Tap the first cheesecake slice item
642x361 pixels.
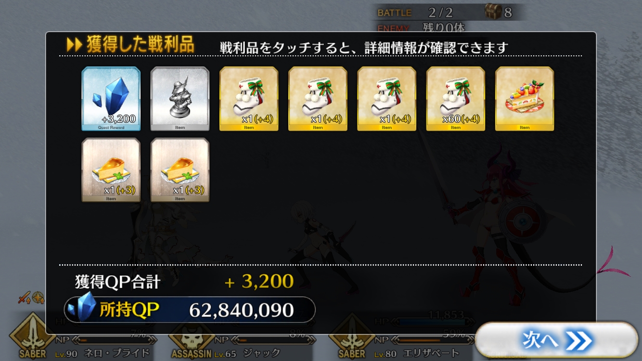(x=111, y=170)
